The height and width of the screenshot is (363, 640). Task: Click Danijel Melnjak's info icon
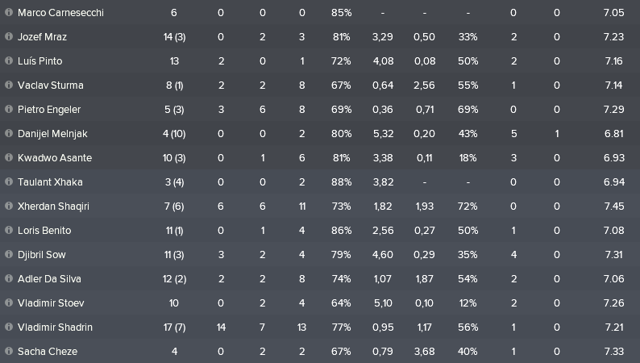pos(9,133)
